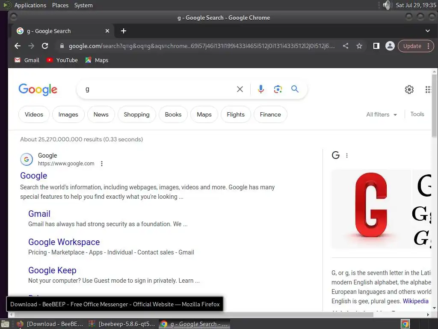Image resolution: width=438 pixels, height=329 pixels.
Task: Switch to the beebeep-5.8.6 archive window
Action: point(122,324)
